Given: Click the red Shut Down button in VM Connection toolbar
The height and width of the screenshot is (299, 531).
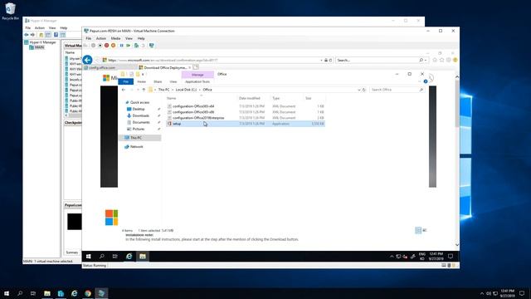Looking at the screenshot, I should pyautogui.click(x=107, y=46).
